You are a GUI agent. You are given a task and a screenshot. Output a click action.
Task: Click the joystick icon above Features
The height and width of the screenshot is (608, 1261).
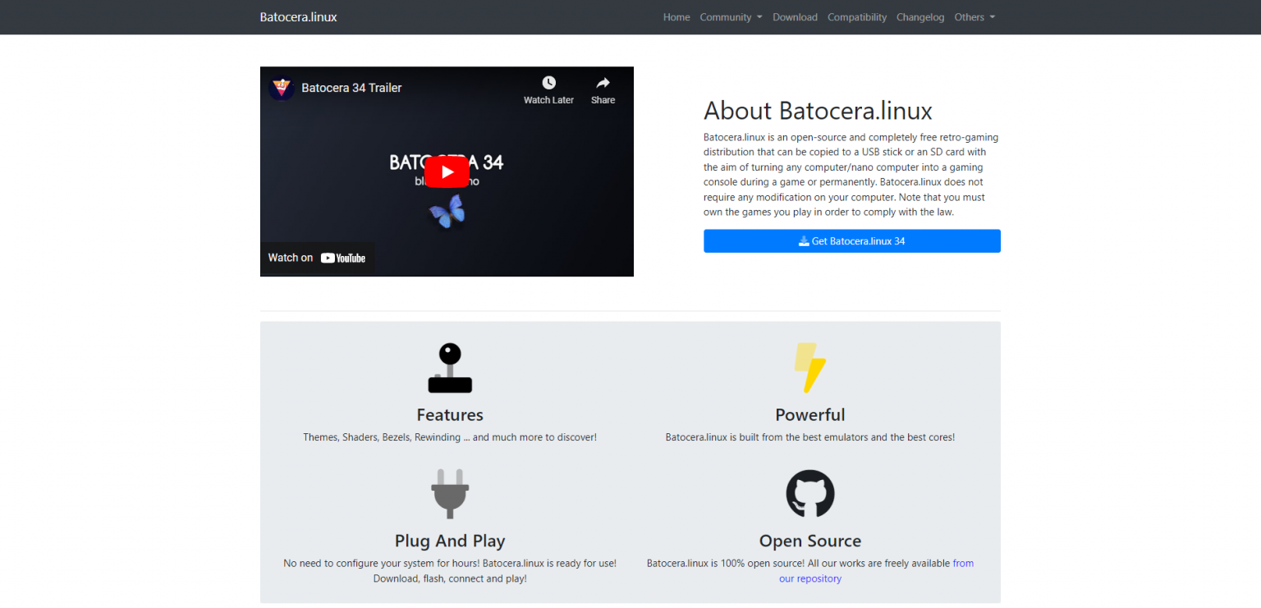click(x=450, y=368)
